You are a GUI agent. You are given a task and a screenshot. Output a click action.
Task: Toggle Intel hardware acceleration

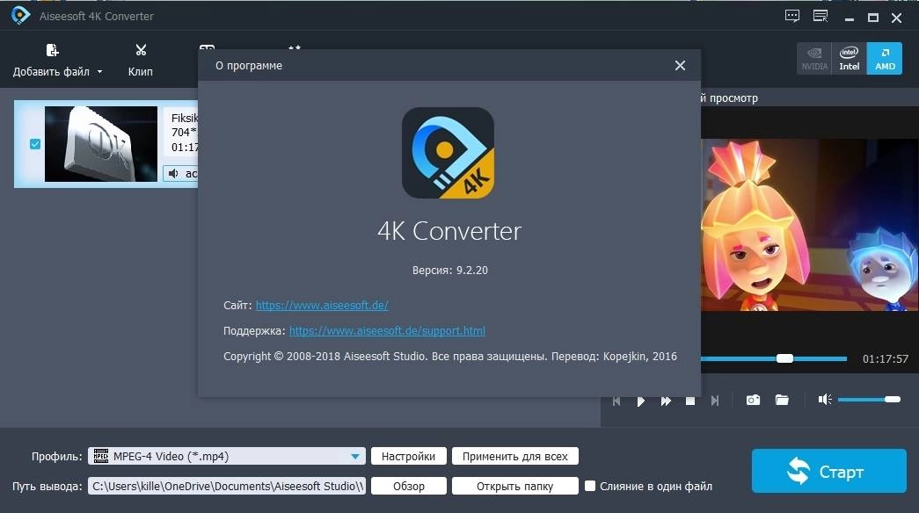click(x=849, y=58)
